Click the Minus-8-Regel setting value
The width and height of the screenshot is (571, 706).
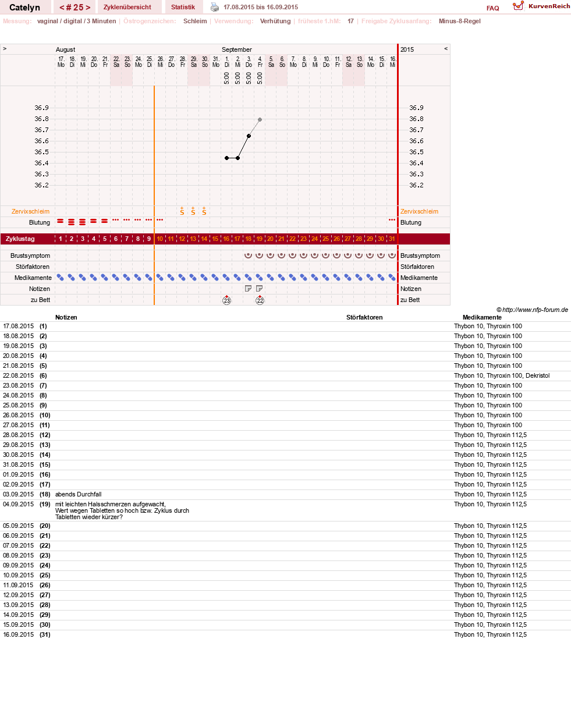(x=460, y=21)
